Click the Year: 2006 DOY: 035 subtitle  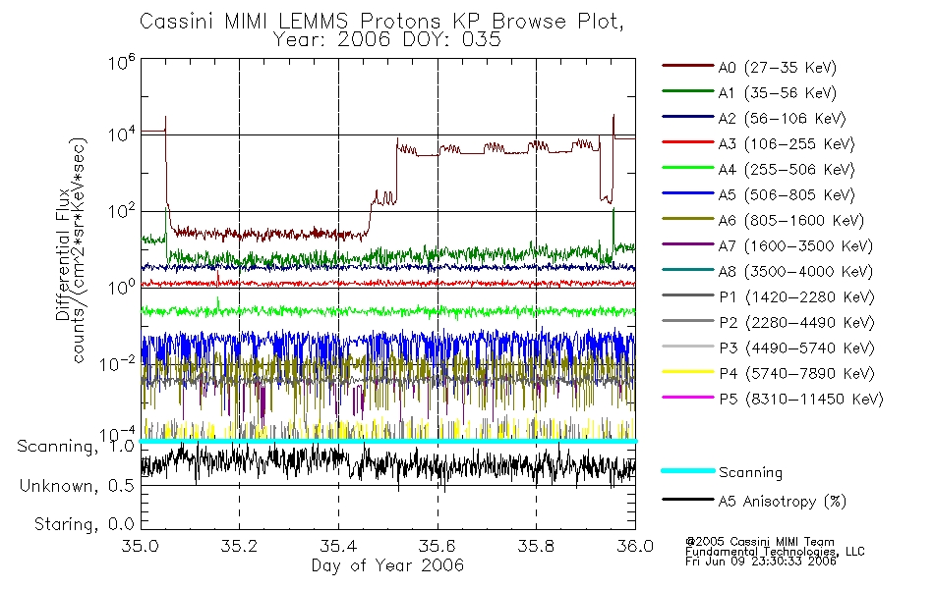(387, 40)
